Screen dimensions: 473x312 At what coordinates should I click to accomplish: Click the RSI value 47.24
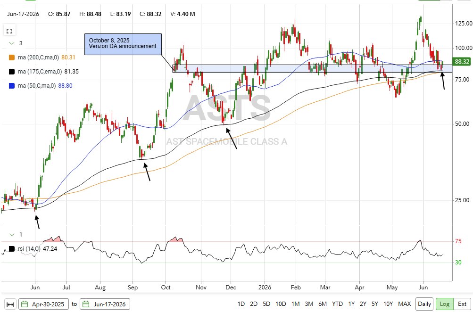(x=50, y=249)
